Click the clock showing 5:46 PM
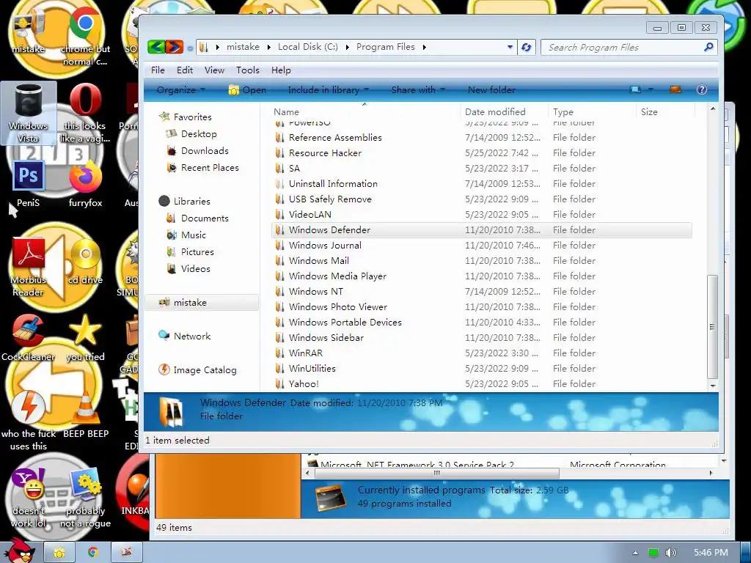Screen dimensions: 751x563 [710, 553]
